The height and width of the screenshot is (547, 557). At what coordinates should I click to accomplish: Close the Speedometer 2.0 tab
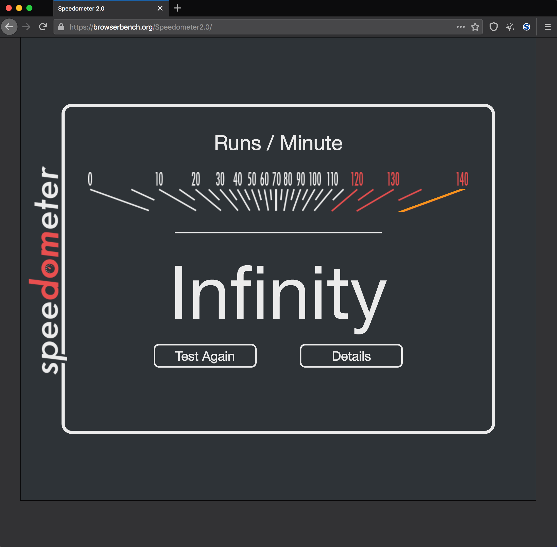coord(160,9)
